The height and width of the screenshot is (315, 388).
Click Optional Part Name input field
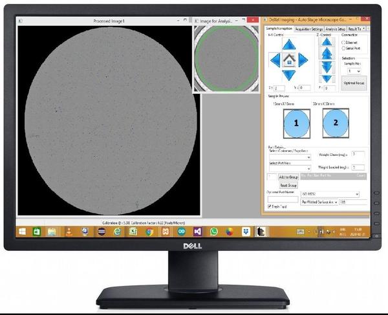point(283,199)
